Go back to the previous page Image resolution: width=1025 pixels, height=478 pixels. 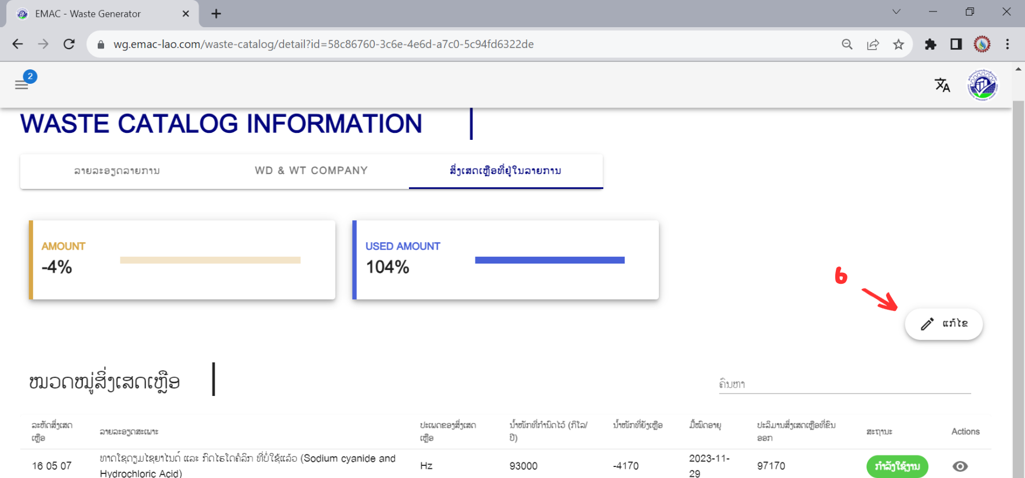[18, 45]
